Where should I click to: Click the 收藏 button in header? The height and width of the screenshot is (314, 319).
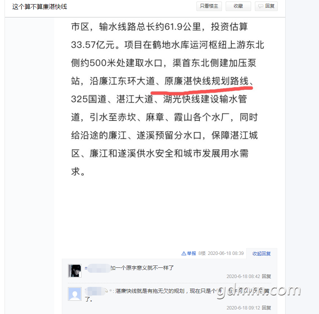click(238, 6)
